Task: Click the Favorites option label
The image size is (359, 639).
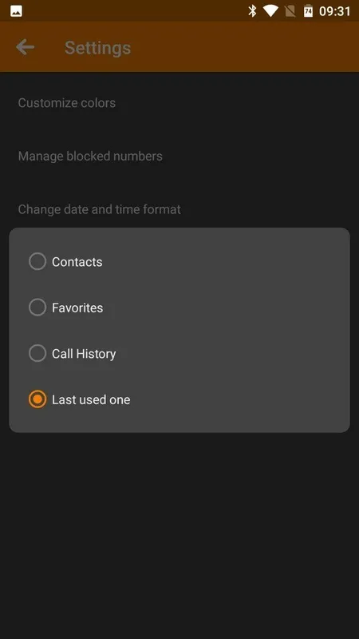Action: click(77, 308)
